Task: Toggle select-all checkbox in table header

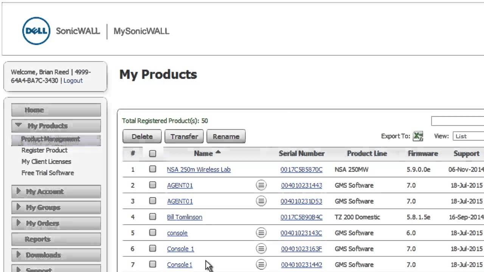Action: (x=152, y=153)
